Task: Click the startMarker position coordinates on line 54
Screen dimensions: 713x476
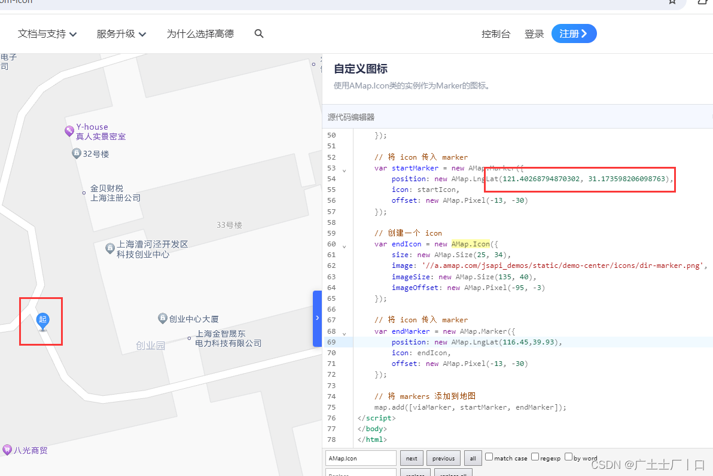Action: pos(584,179)
